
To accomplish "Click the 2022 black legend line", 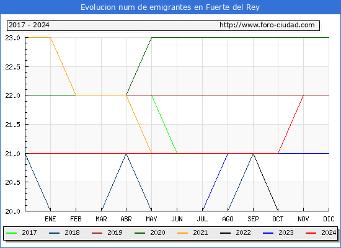I will (225, 233).
